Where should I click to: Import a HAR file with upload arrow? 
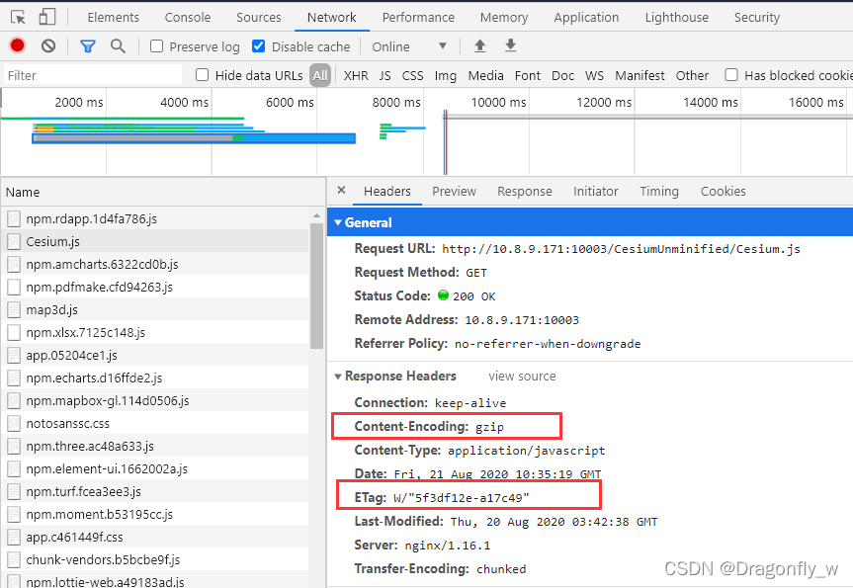click(x=479, y=45)
